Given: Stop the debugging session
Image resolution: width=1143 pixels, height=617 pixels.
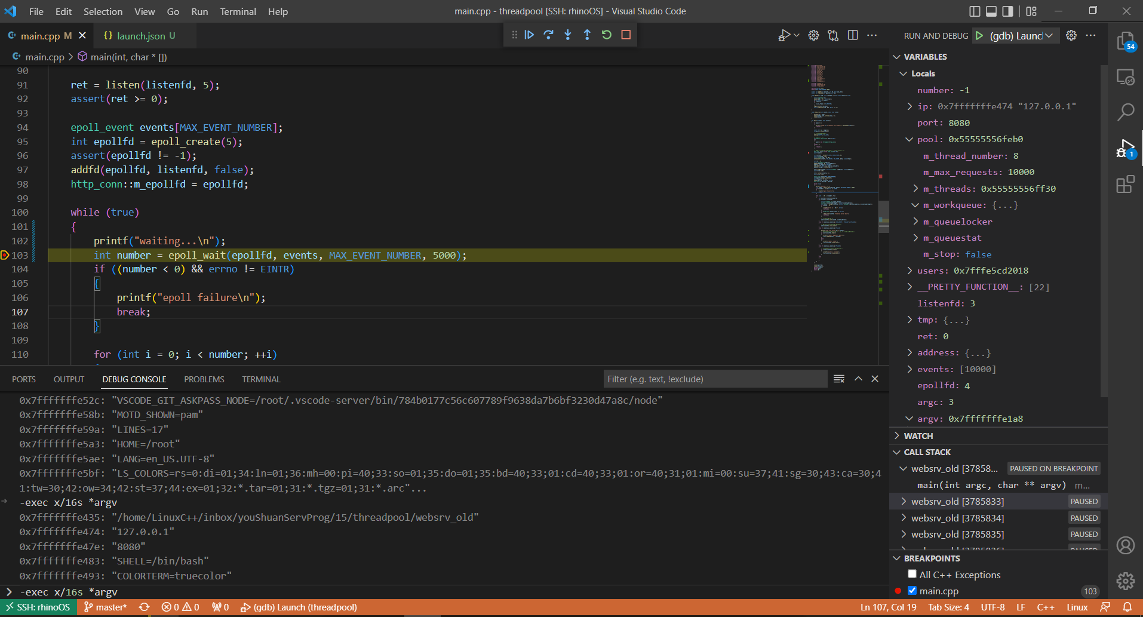Looking at the screenshot, I should [626, 35].
